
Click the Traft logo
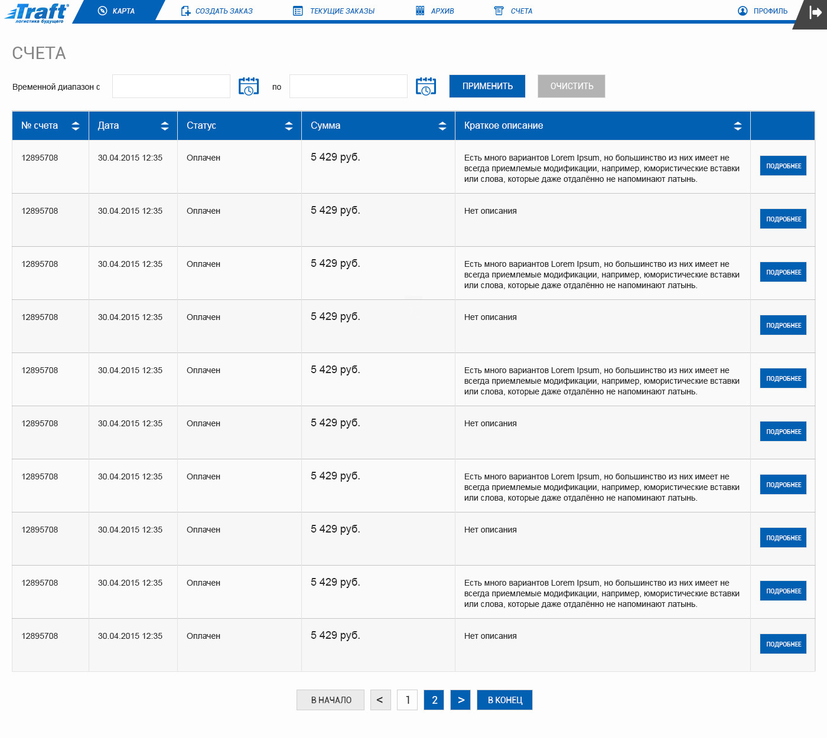[x=37, y=12]
